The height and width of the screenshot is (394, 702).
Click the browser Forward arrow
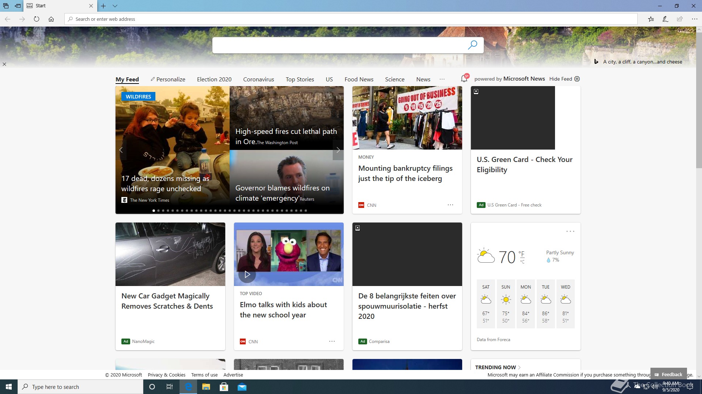(22, 19)
